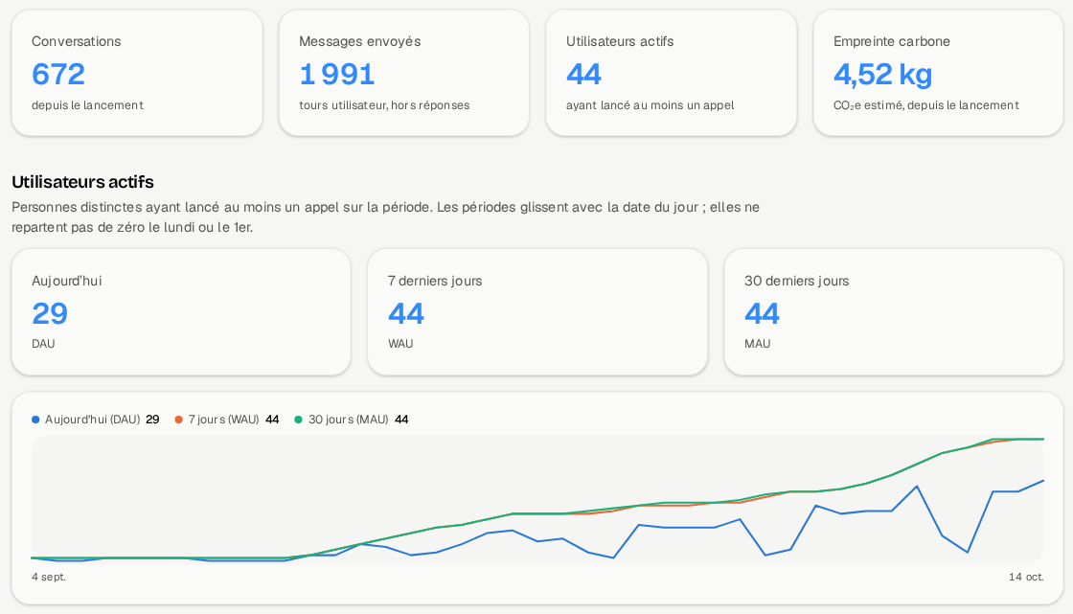The image size is (1073, 614).
Task: Click the section description starting 'Personnes distinctes'
Action: (386, 217)
